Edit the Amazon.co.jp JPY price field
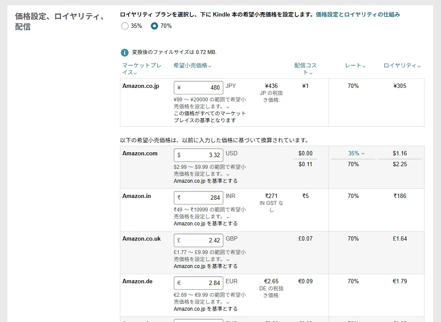Viewport: 441px width, 322px height. [x=199, y=87]
